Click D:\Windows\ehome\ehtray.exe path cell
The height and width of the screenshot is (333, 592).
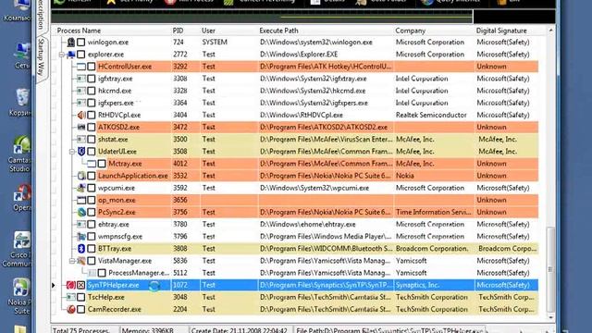(308, 224)
